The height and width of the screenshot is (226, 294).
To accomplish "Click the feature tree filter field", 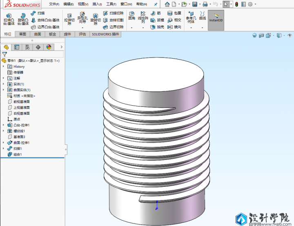I will 33,54.
